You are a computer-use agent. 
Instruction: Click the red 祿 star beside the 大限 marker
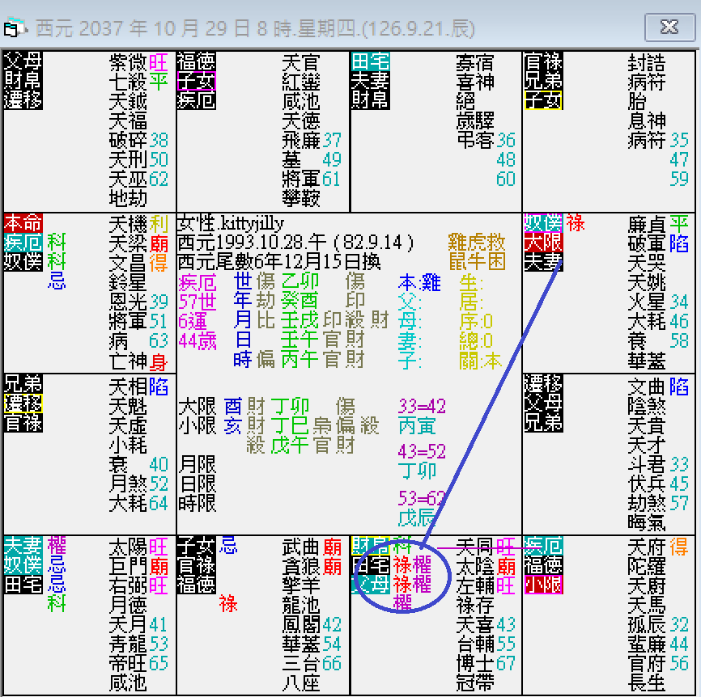(x=575, y=224)
